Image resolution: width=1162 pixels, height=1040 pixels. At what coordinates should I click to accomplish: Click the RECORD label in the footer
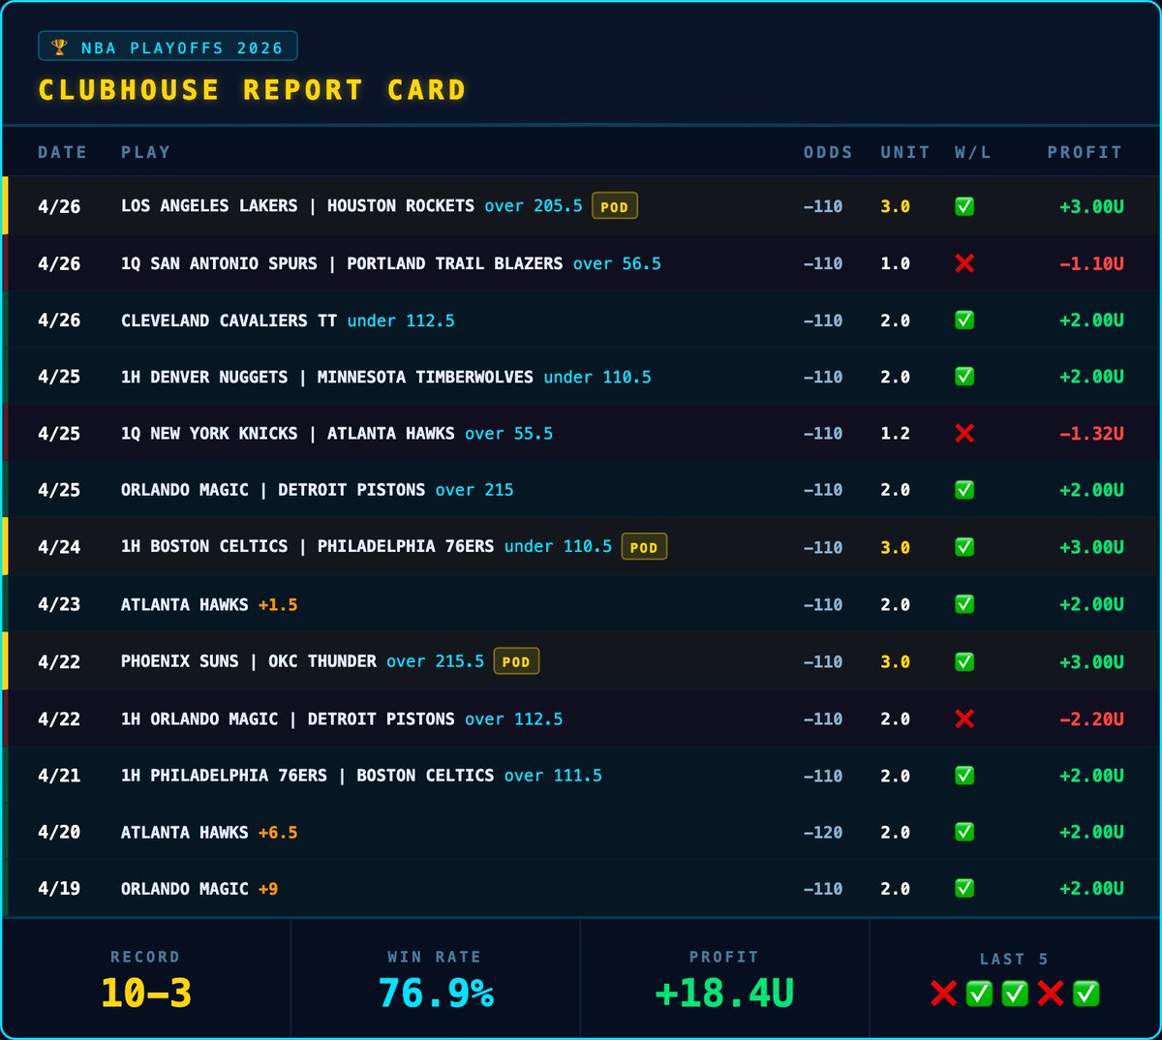point(145,957)
